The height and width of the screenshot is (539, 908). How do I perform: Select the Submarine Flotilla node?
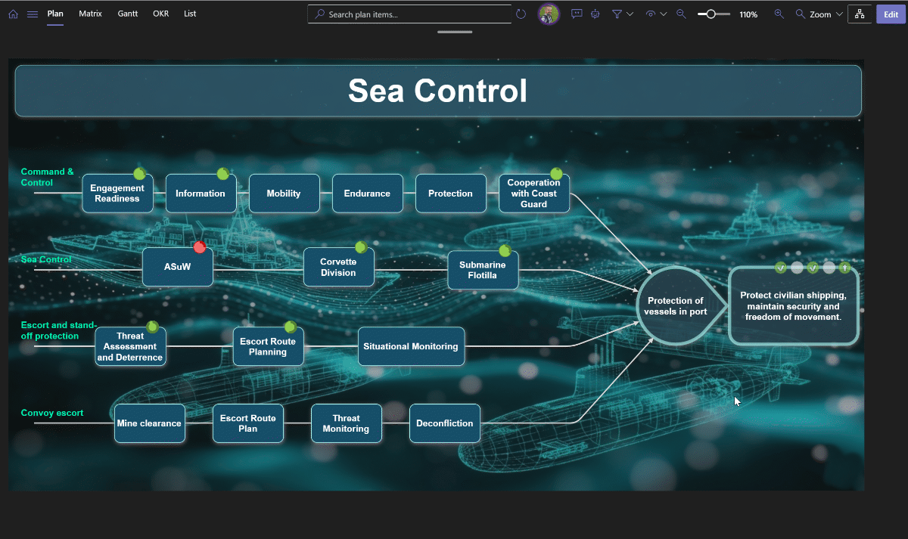click(x=483, y=271)
